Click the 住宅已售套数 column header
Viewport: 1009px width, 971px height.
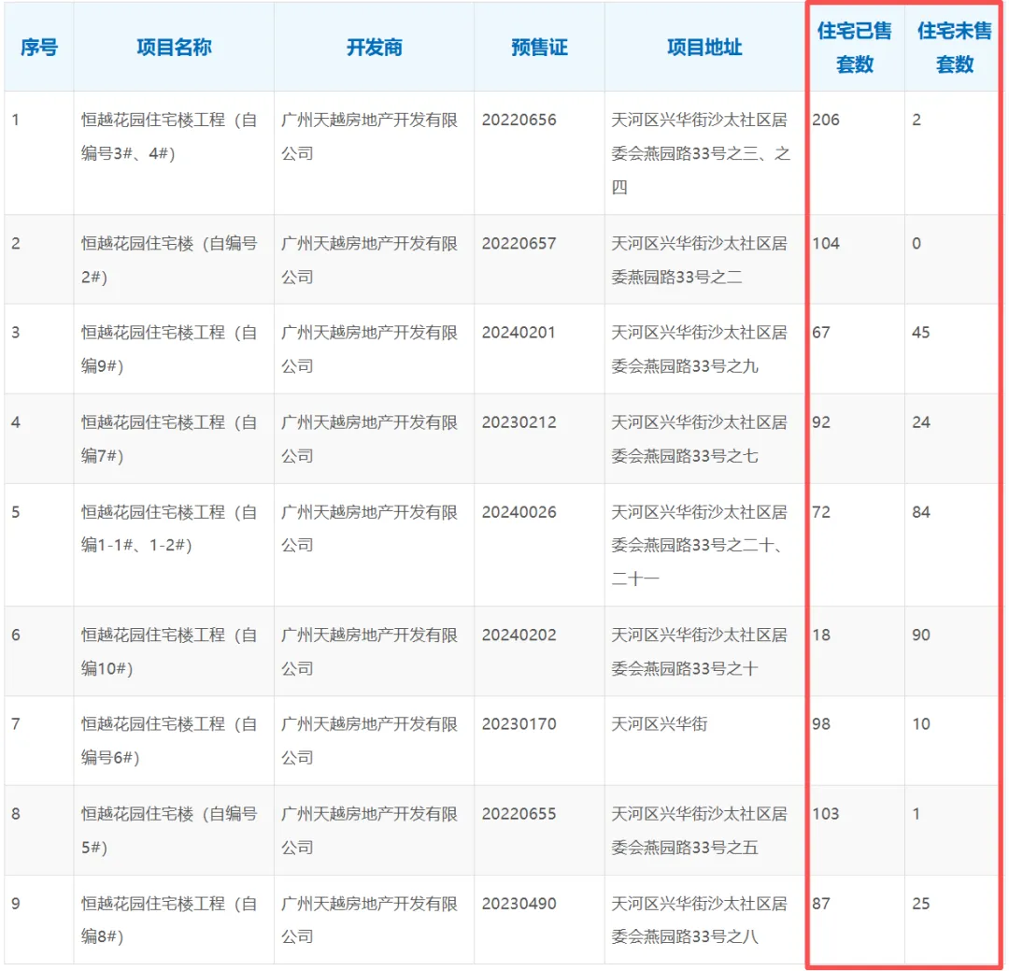point(853,48)
